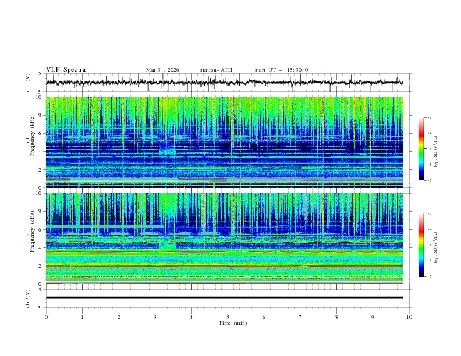Click the ch.1 frequency axis '6' tick label
Viewport: 461px width, 356px height.
click(x=41, y=133)
